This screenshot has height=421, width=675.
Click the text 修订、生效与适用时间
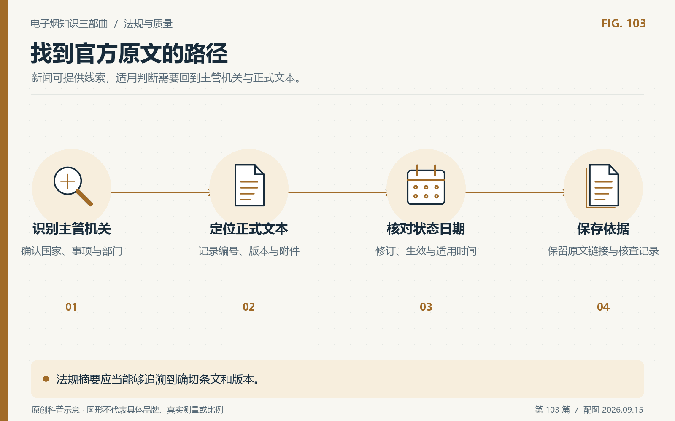(426, 251)
